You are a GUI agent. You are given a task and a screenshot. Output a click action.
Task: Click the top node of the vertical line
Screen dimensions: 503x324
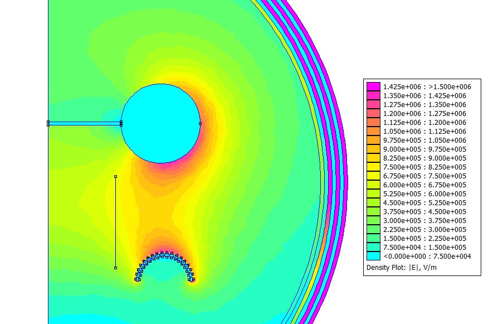click(x=115, y=176)
